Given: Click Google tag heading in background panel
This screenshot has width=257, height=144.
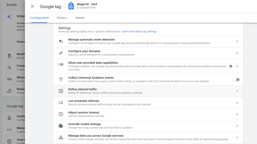Looking at the screenshot, I should [x=15, y=106].
